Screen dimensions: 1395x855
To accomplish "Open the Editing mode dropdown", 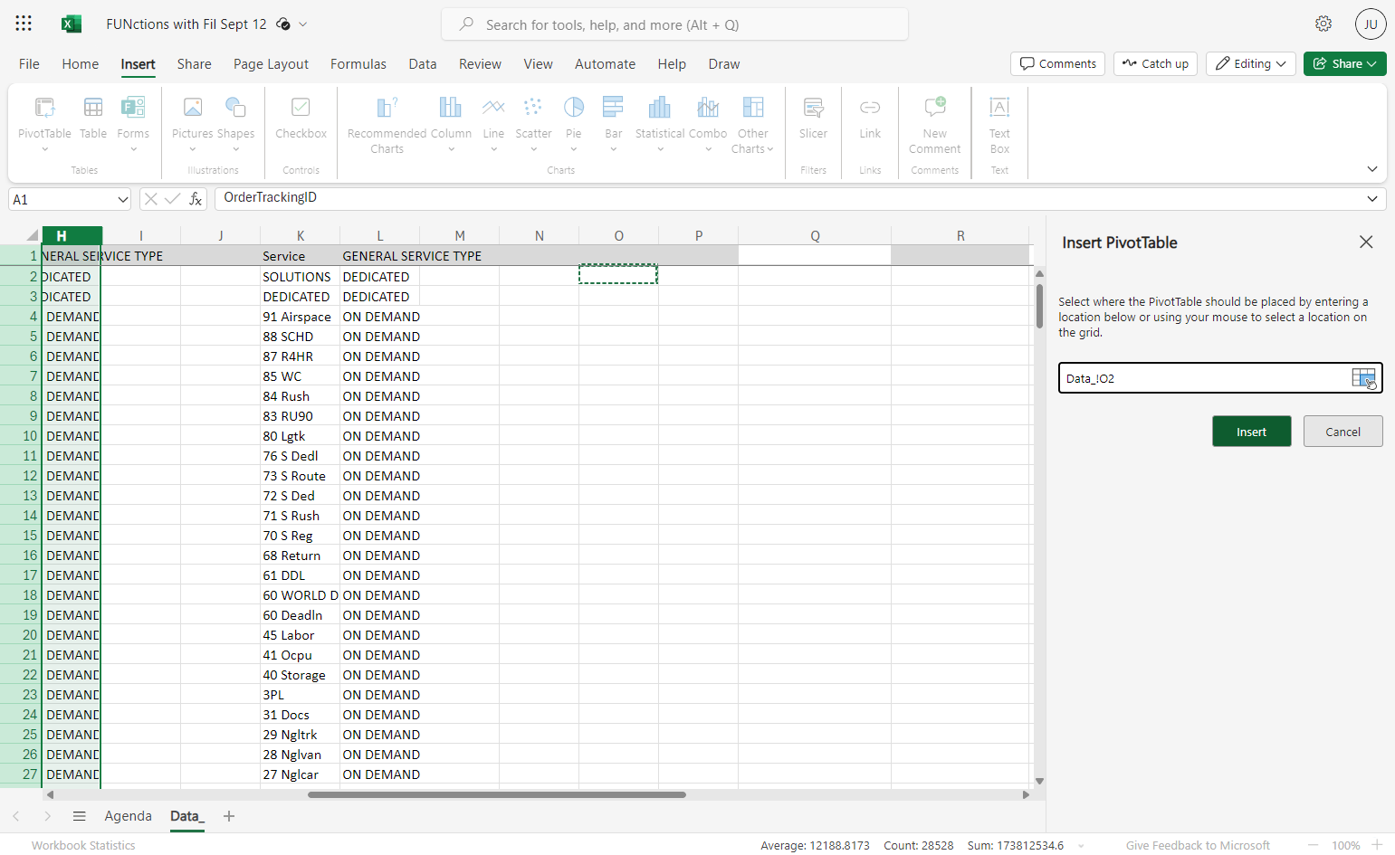I will tap(1250, 63).
